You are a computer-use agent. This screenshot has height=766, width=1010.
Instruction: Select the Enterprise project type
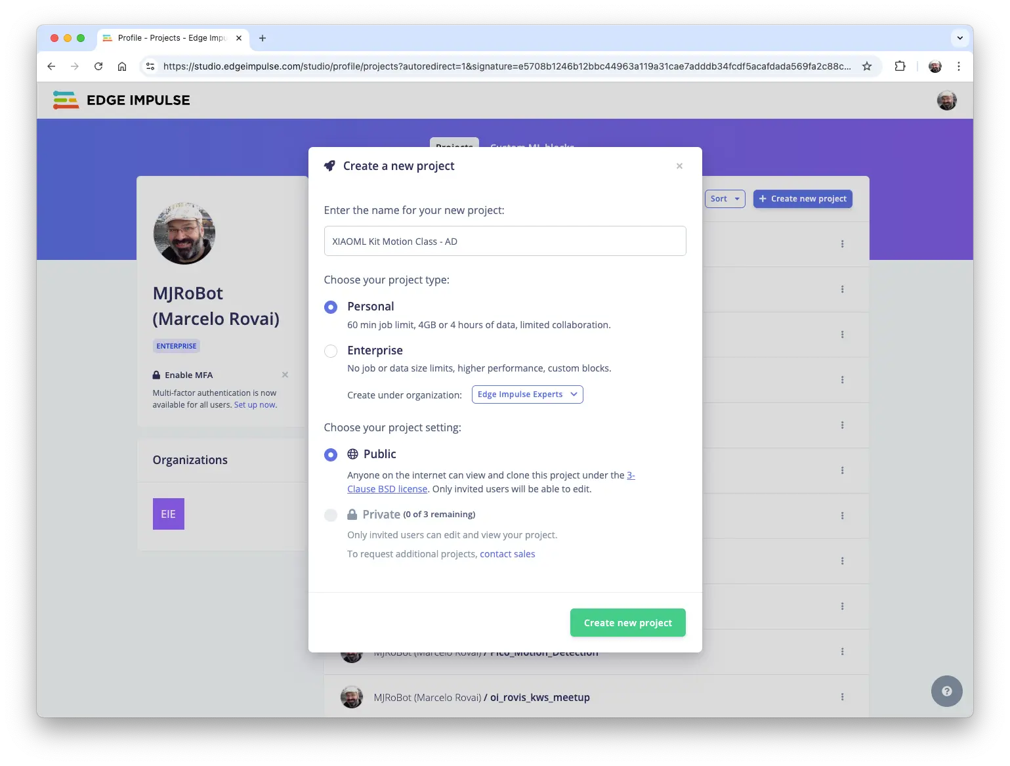pos(331,351)
